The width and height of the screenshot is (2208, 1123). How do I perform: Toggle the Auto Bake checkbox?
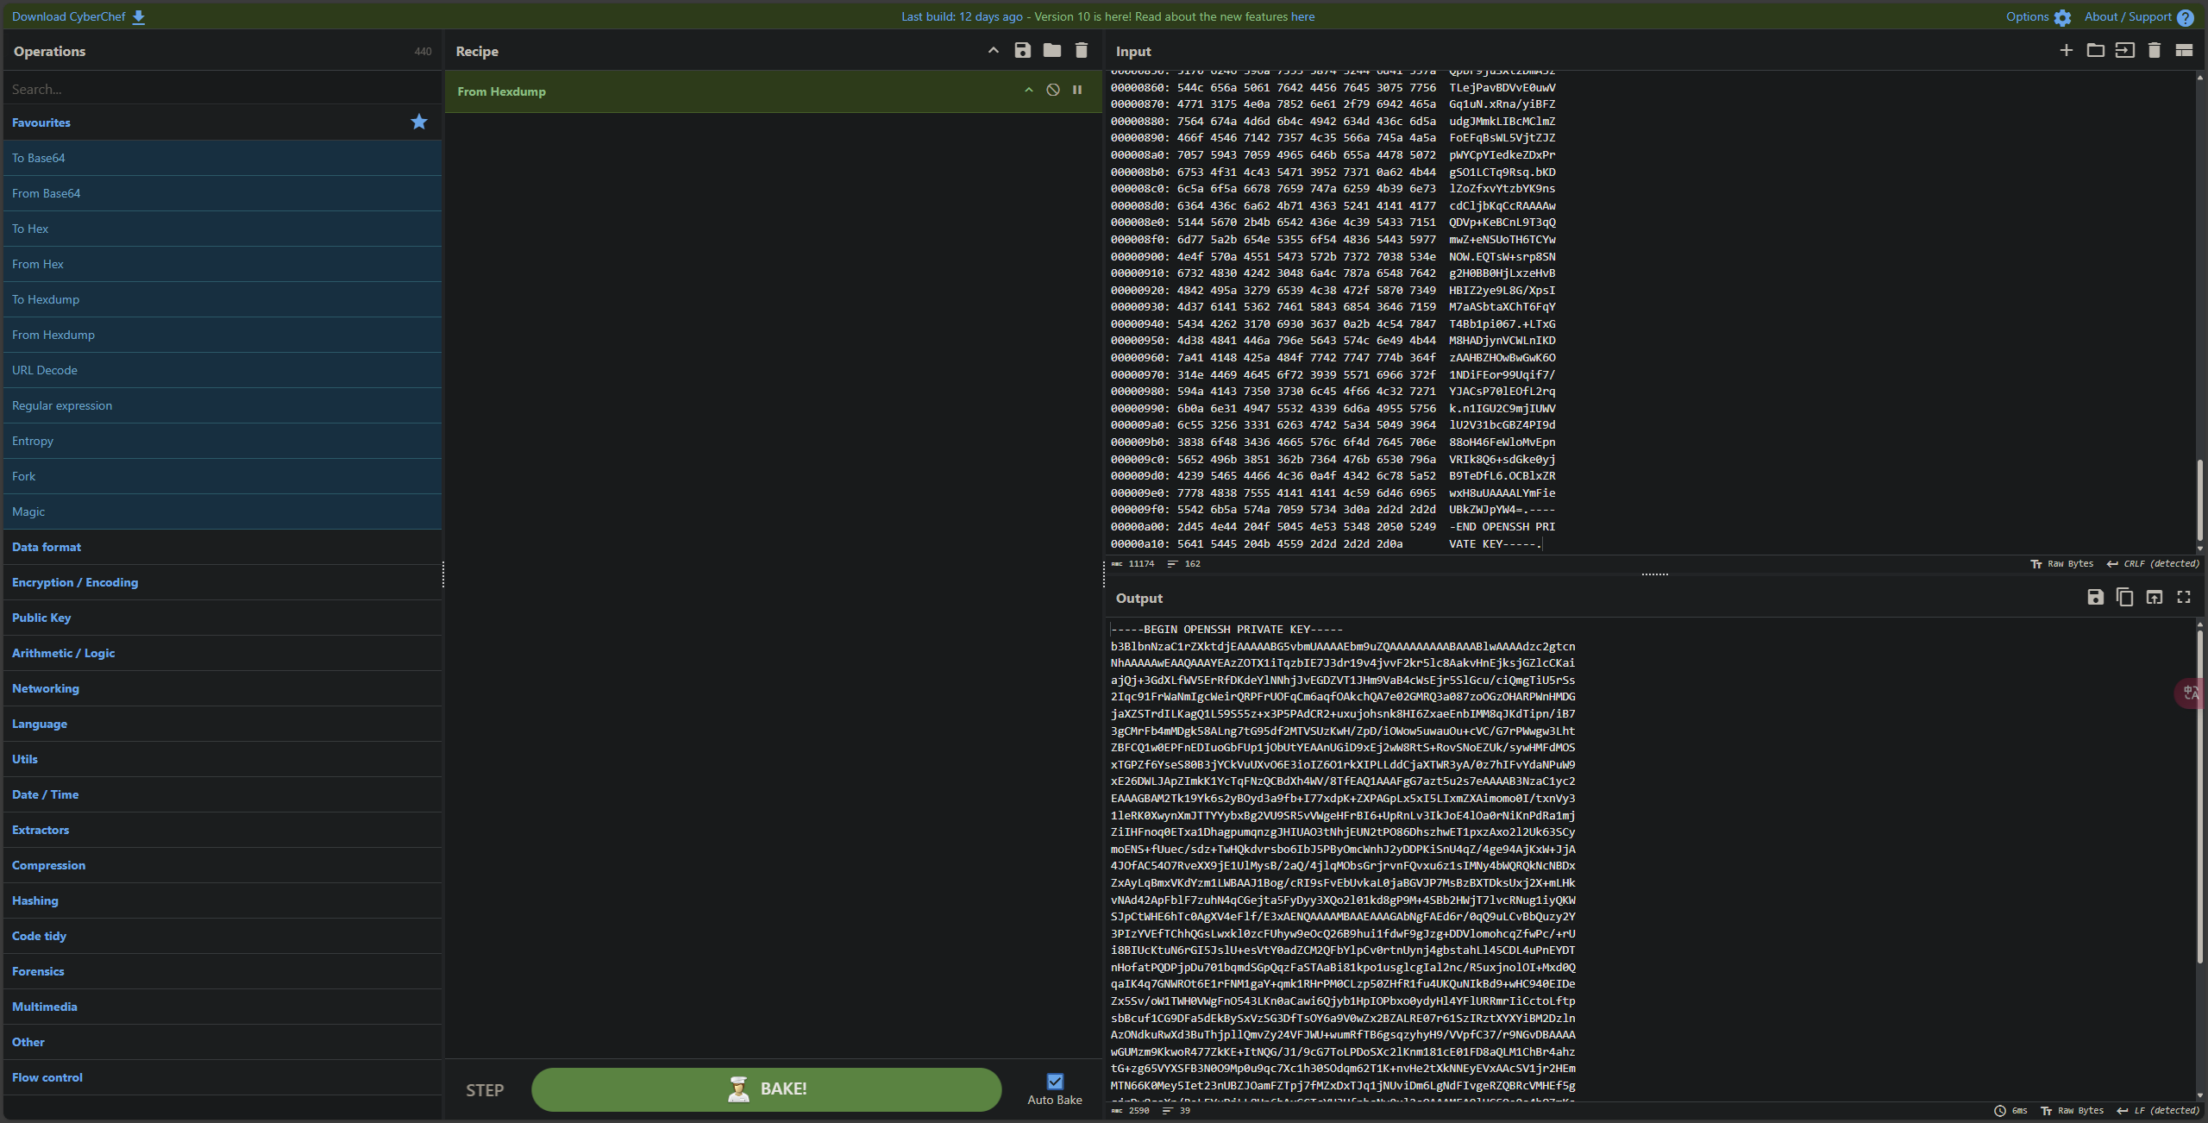click(1054, 1082)
